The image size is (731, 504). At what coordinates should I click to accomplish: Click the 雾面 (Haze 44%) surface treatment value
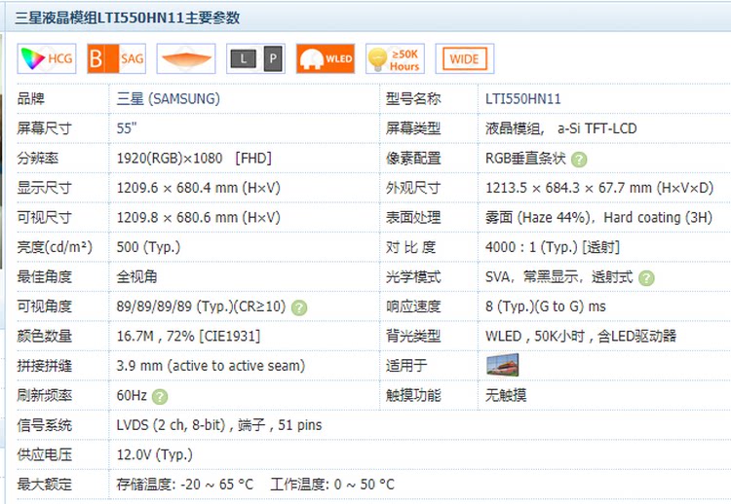point(537,218)
